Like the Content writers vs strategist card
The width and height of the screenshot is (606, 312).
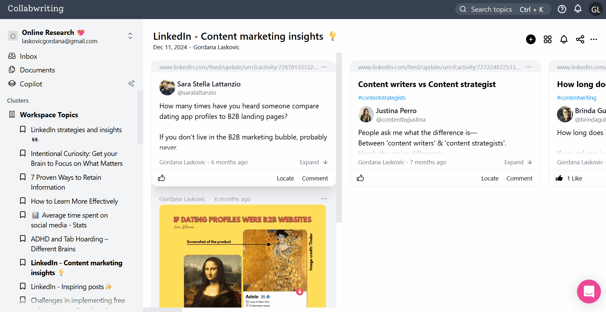360,178
